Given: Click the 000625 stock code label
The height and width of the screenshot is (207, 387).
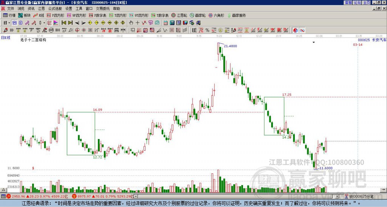Looking at the screenshot, I should pos(364,40).
